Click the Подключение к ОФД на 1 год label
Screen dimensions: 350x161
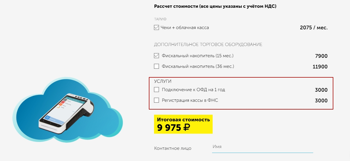click(x=193, y=89)
